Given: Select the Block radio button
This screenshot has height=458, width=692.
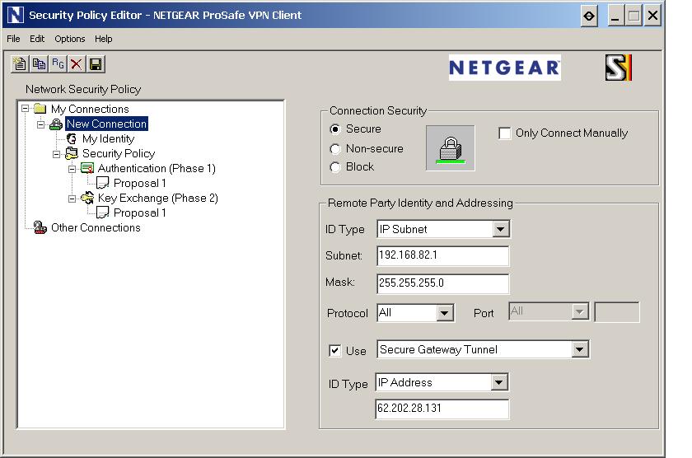Looking at the screenshot, I should pyautogui.click(x=335, y=167).
